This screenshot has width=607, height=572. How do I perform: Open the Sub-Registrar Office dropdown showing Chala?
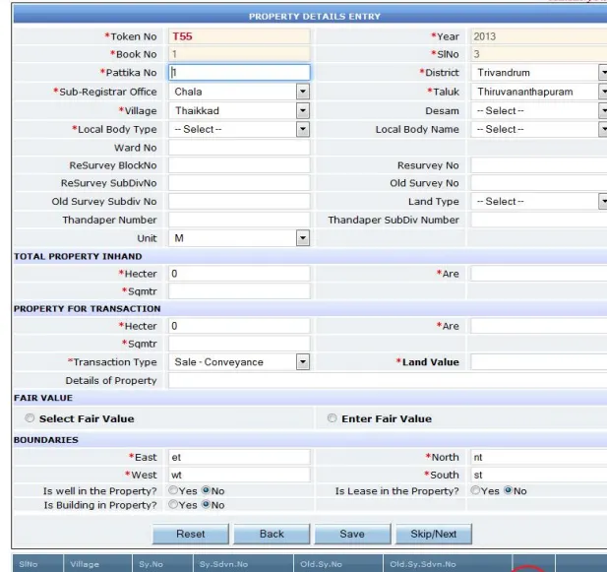click(240, 92)
